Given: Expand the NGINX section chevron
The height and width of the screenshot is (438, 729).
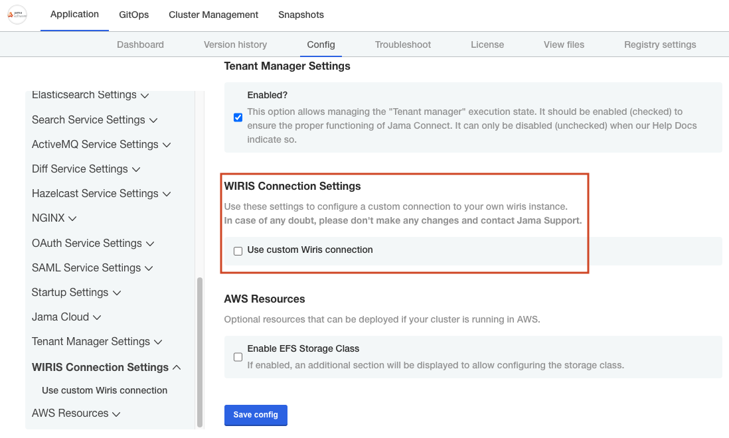Looking at the screenshot, I should [72, 219].
